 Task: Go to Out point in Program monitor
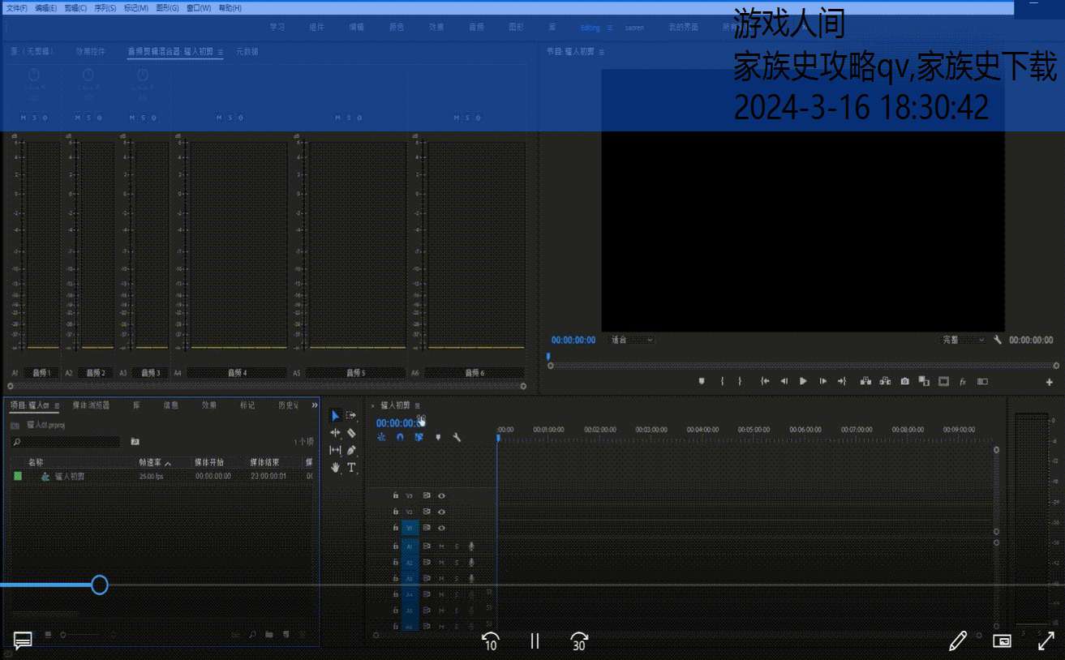(x=842, y=381)
